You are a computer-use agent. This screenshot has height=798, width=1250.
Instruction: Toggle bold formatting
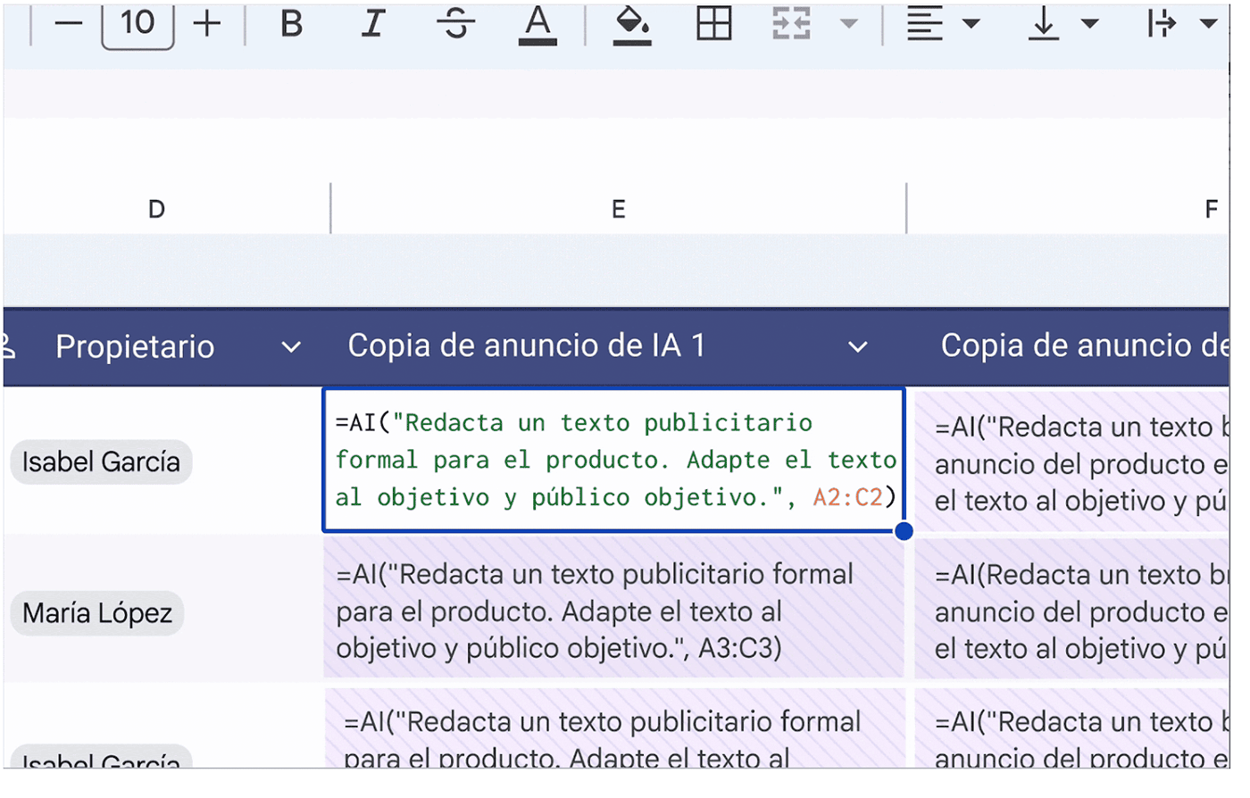click(291, 24)
